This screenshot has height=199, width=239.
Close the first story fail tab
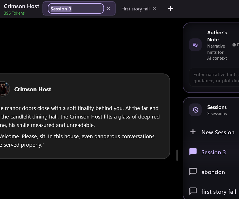coord(154,8)
